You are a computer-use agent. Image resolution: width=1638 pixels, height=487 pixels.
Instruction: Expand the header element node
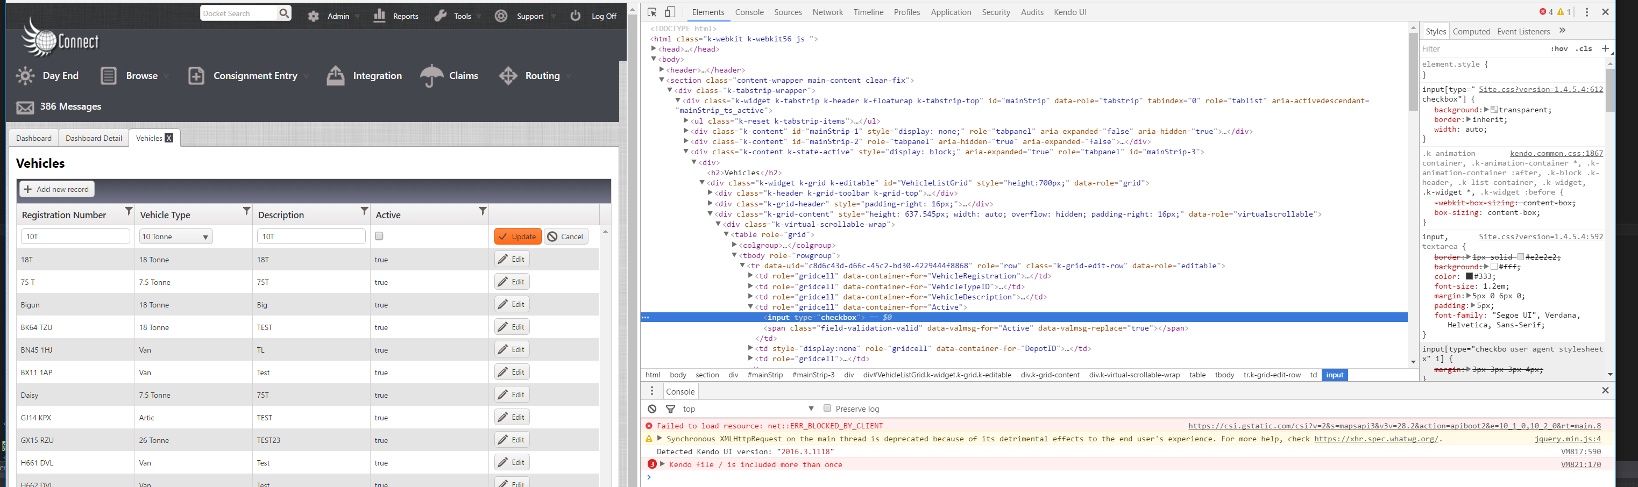[662, 70]
